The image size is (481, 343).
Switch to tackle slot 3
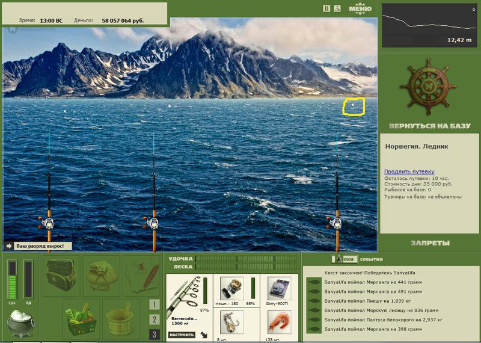155,335
